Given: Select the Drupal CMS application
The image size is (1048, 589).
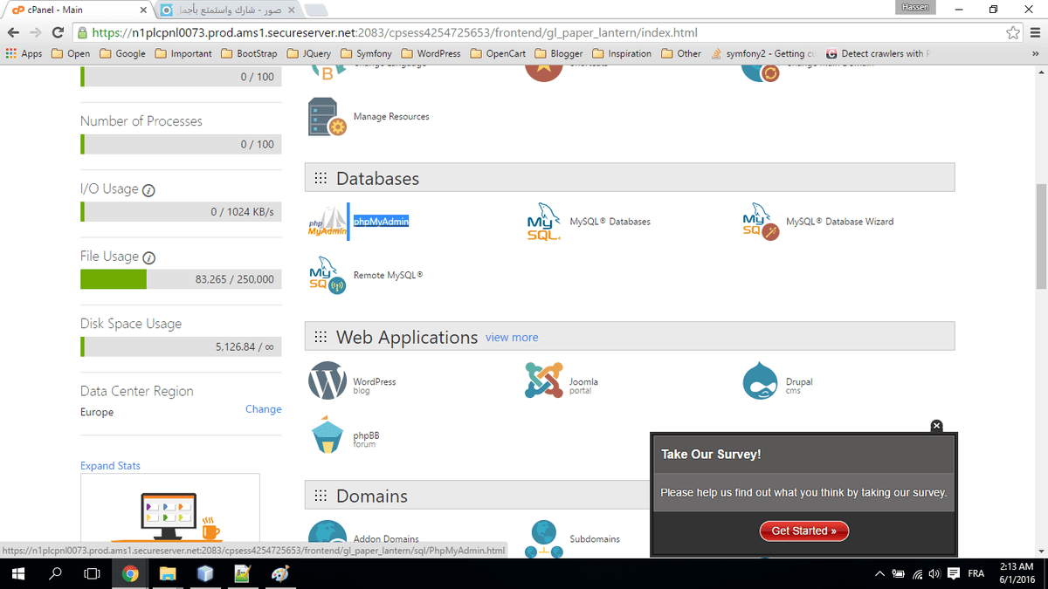Looking at the screenshot, I should [x=800, y=380].
